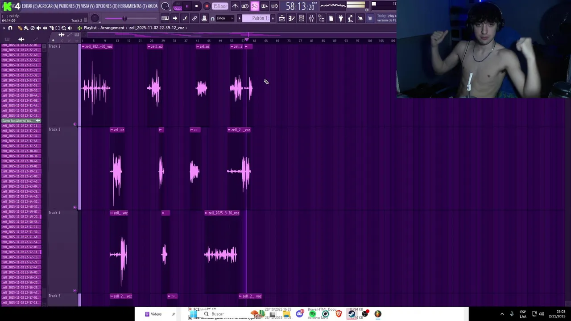Open the piano keyboard typing icon
571x321 pixels.
click(165, 18)
